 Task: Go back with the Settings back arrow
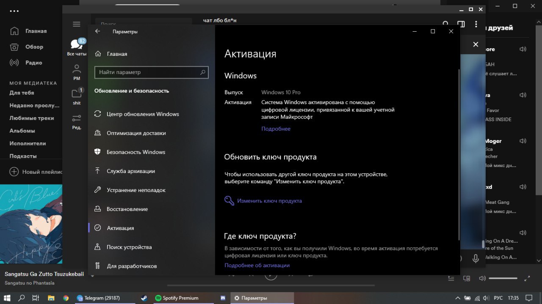click(x=97, y=31)
